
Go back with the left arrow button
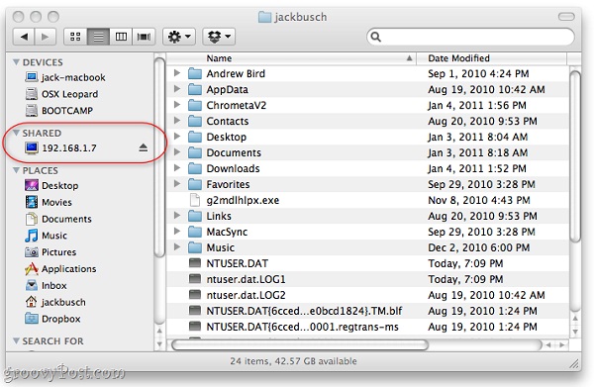point(24,37)
